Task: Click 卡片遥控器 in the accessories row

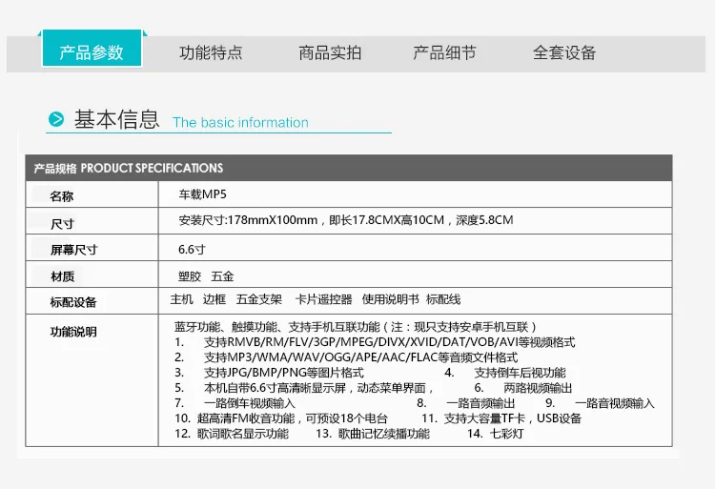Action: (324, 299)
